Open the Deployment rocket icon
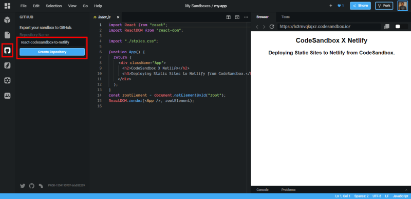This screenshot has height=199, width=411. pyautogui.click(x=7, y=65)
